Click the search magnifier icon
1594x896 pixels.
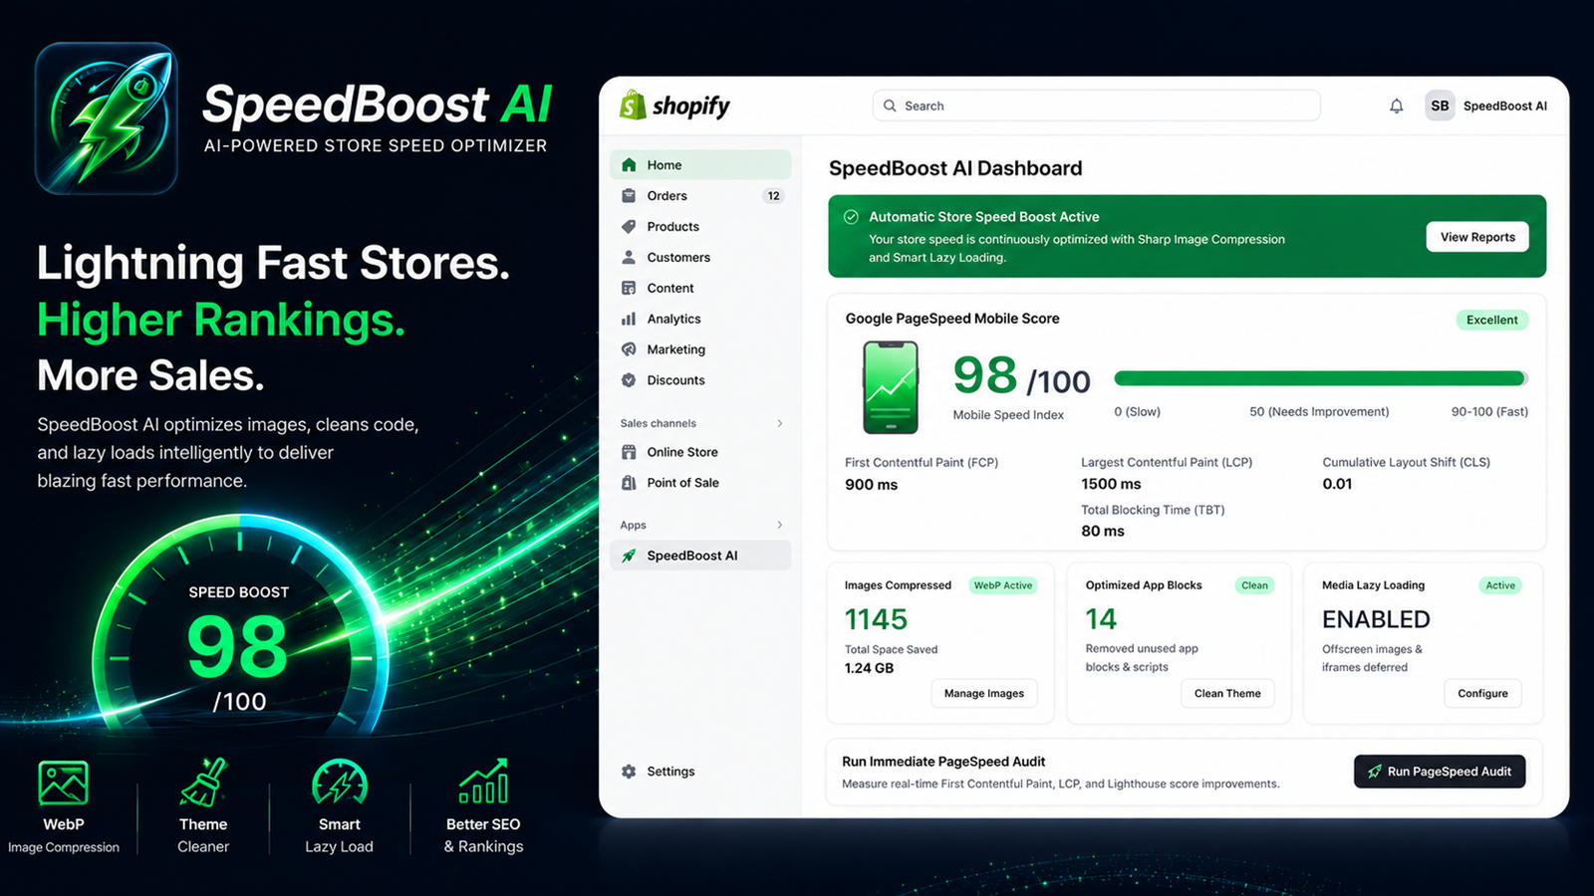pyautogui.click(x=890, y=106)
